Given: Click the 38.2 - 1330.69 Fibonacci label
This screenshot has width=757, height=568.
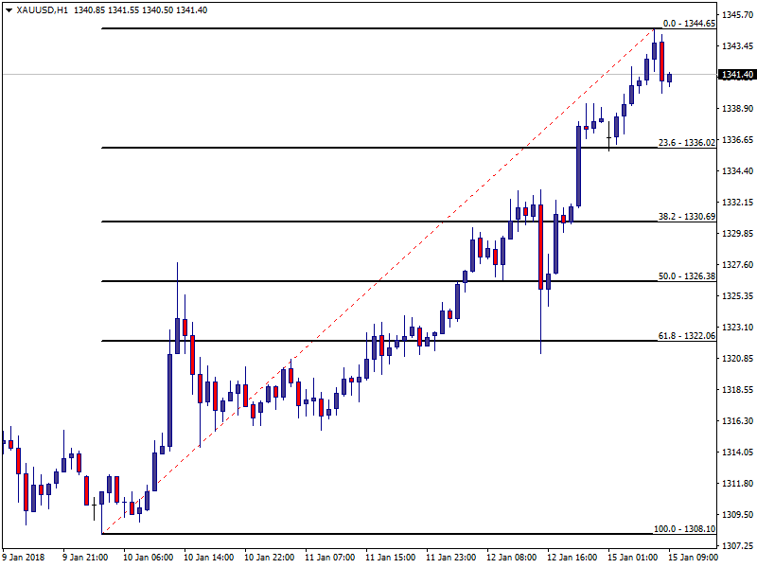Looking at the screenshot, I should click(684, 217).
